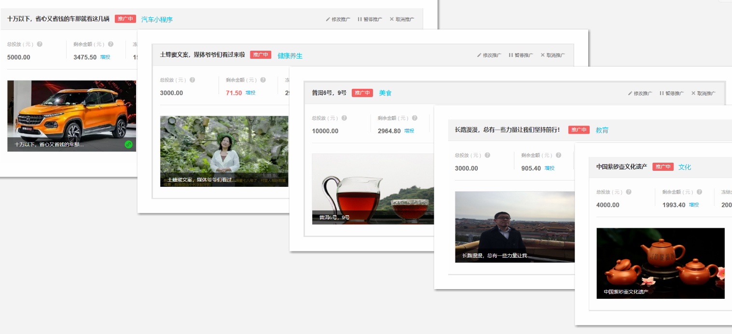Click help icon beside 剩余金额 in 长路漫漫 card
Viewport: 732px width, 334px height.
558,155
